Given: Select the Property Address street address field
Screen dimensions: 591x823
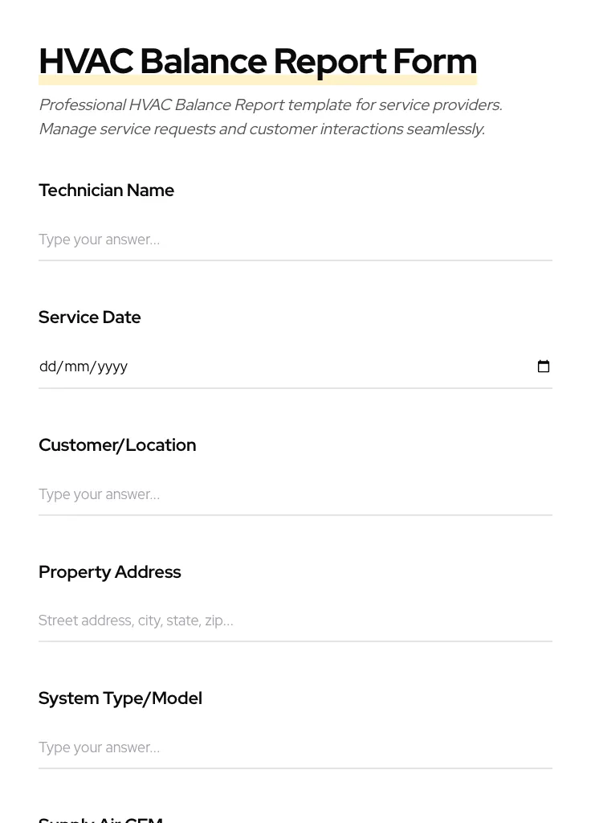Looking at the screenshot, I should tap(295, 620).
